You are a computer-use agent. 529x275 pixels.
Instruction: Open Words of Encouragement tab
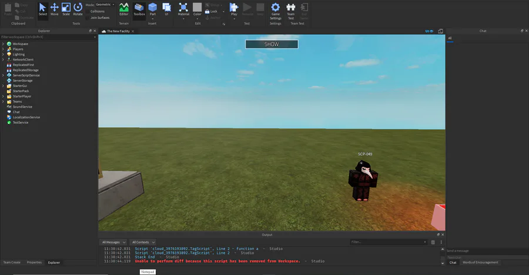(480, 263)
